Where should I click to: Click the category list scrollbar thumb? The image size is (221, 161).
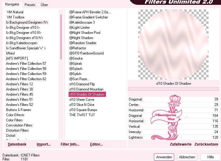click(x=61, y=37)
